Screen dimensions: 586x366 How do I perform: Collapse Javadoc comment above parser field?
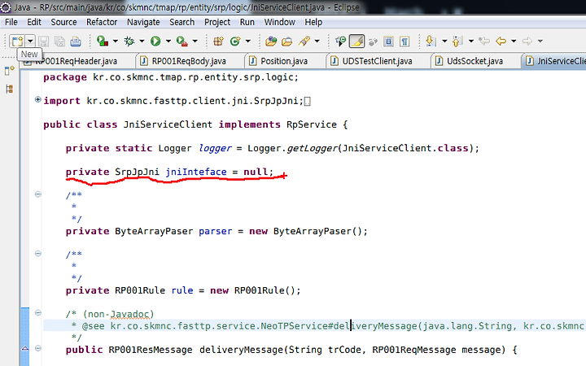click(37, 194)
